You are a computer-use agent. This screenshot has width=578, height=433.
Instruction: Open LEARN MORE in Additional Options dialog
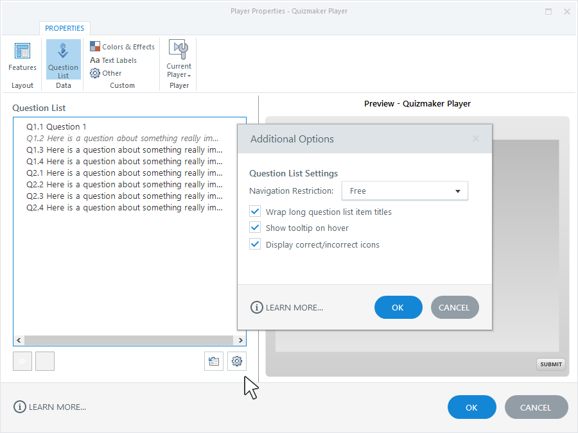click(x=287, y=307)
